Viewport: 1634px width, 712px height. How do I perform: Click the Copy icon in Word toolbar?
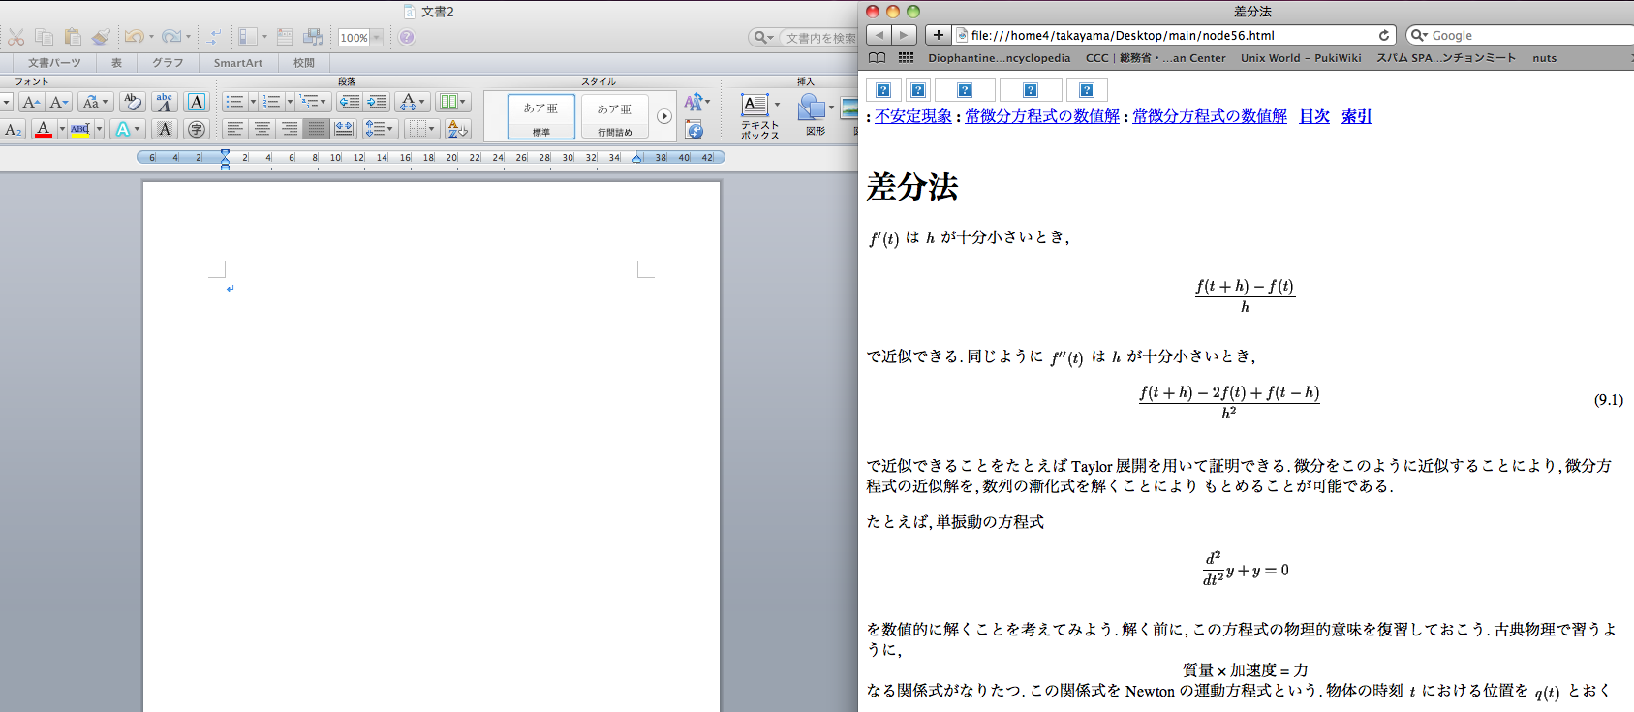coord(44,37)
